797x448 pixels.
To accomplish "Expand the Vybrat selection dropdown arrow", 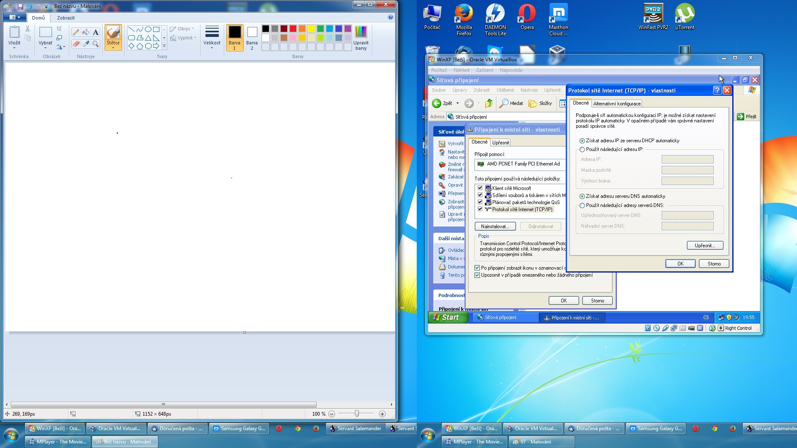I will 45,48.
